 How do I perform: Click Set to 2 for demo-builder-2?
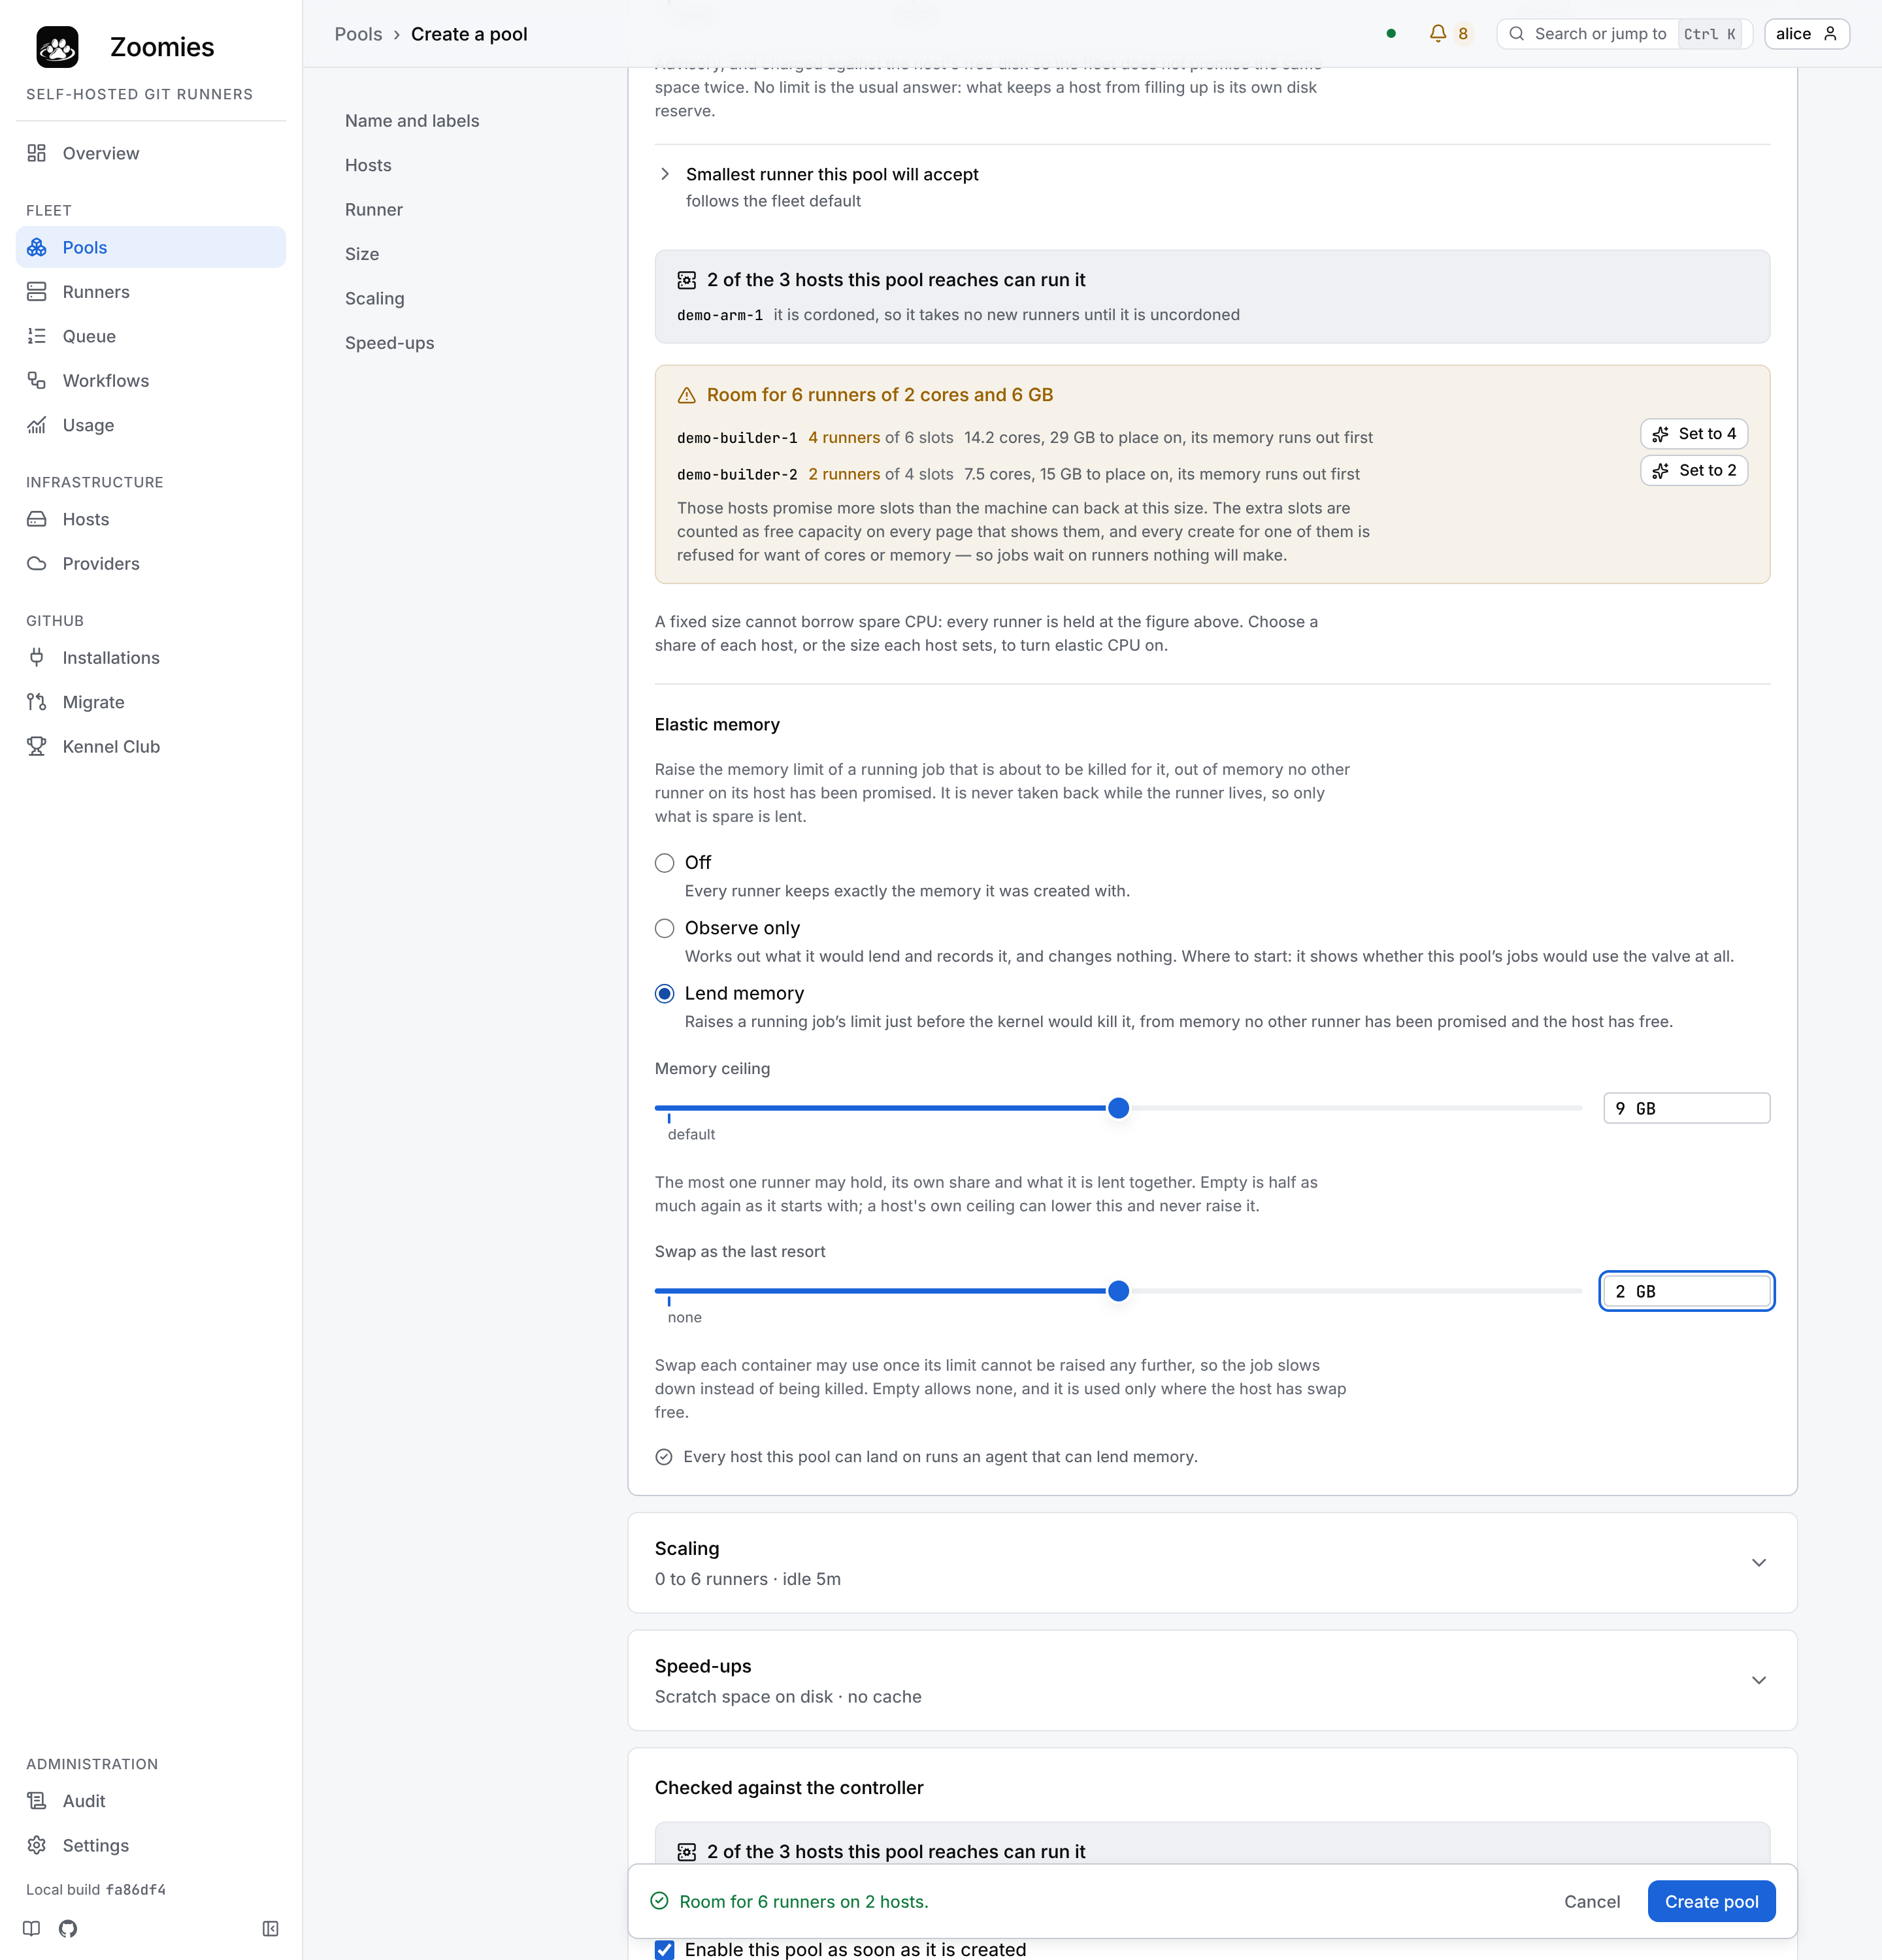coord(1694,470)
